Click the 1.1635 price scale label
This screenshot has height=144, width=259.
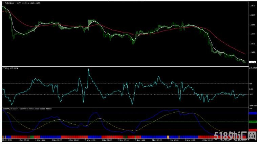click(x=252, y=15)
